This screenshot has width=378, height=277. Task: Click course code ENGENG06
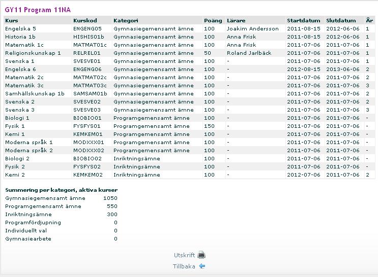click(x=88, y=69)
